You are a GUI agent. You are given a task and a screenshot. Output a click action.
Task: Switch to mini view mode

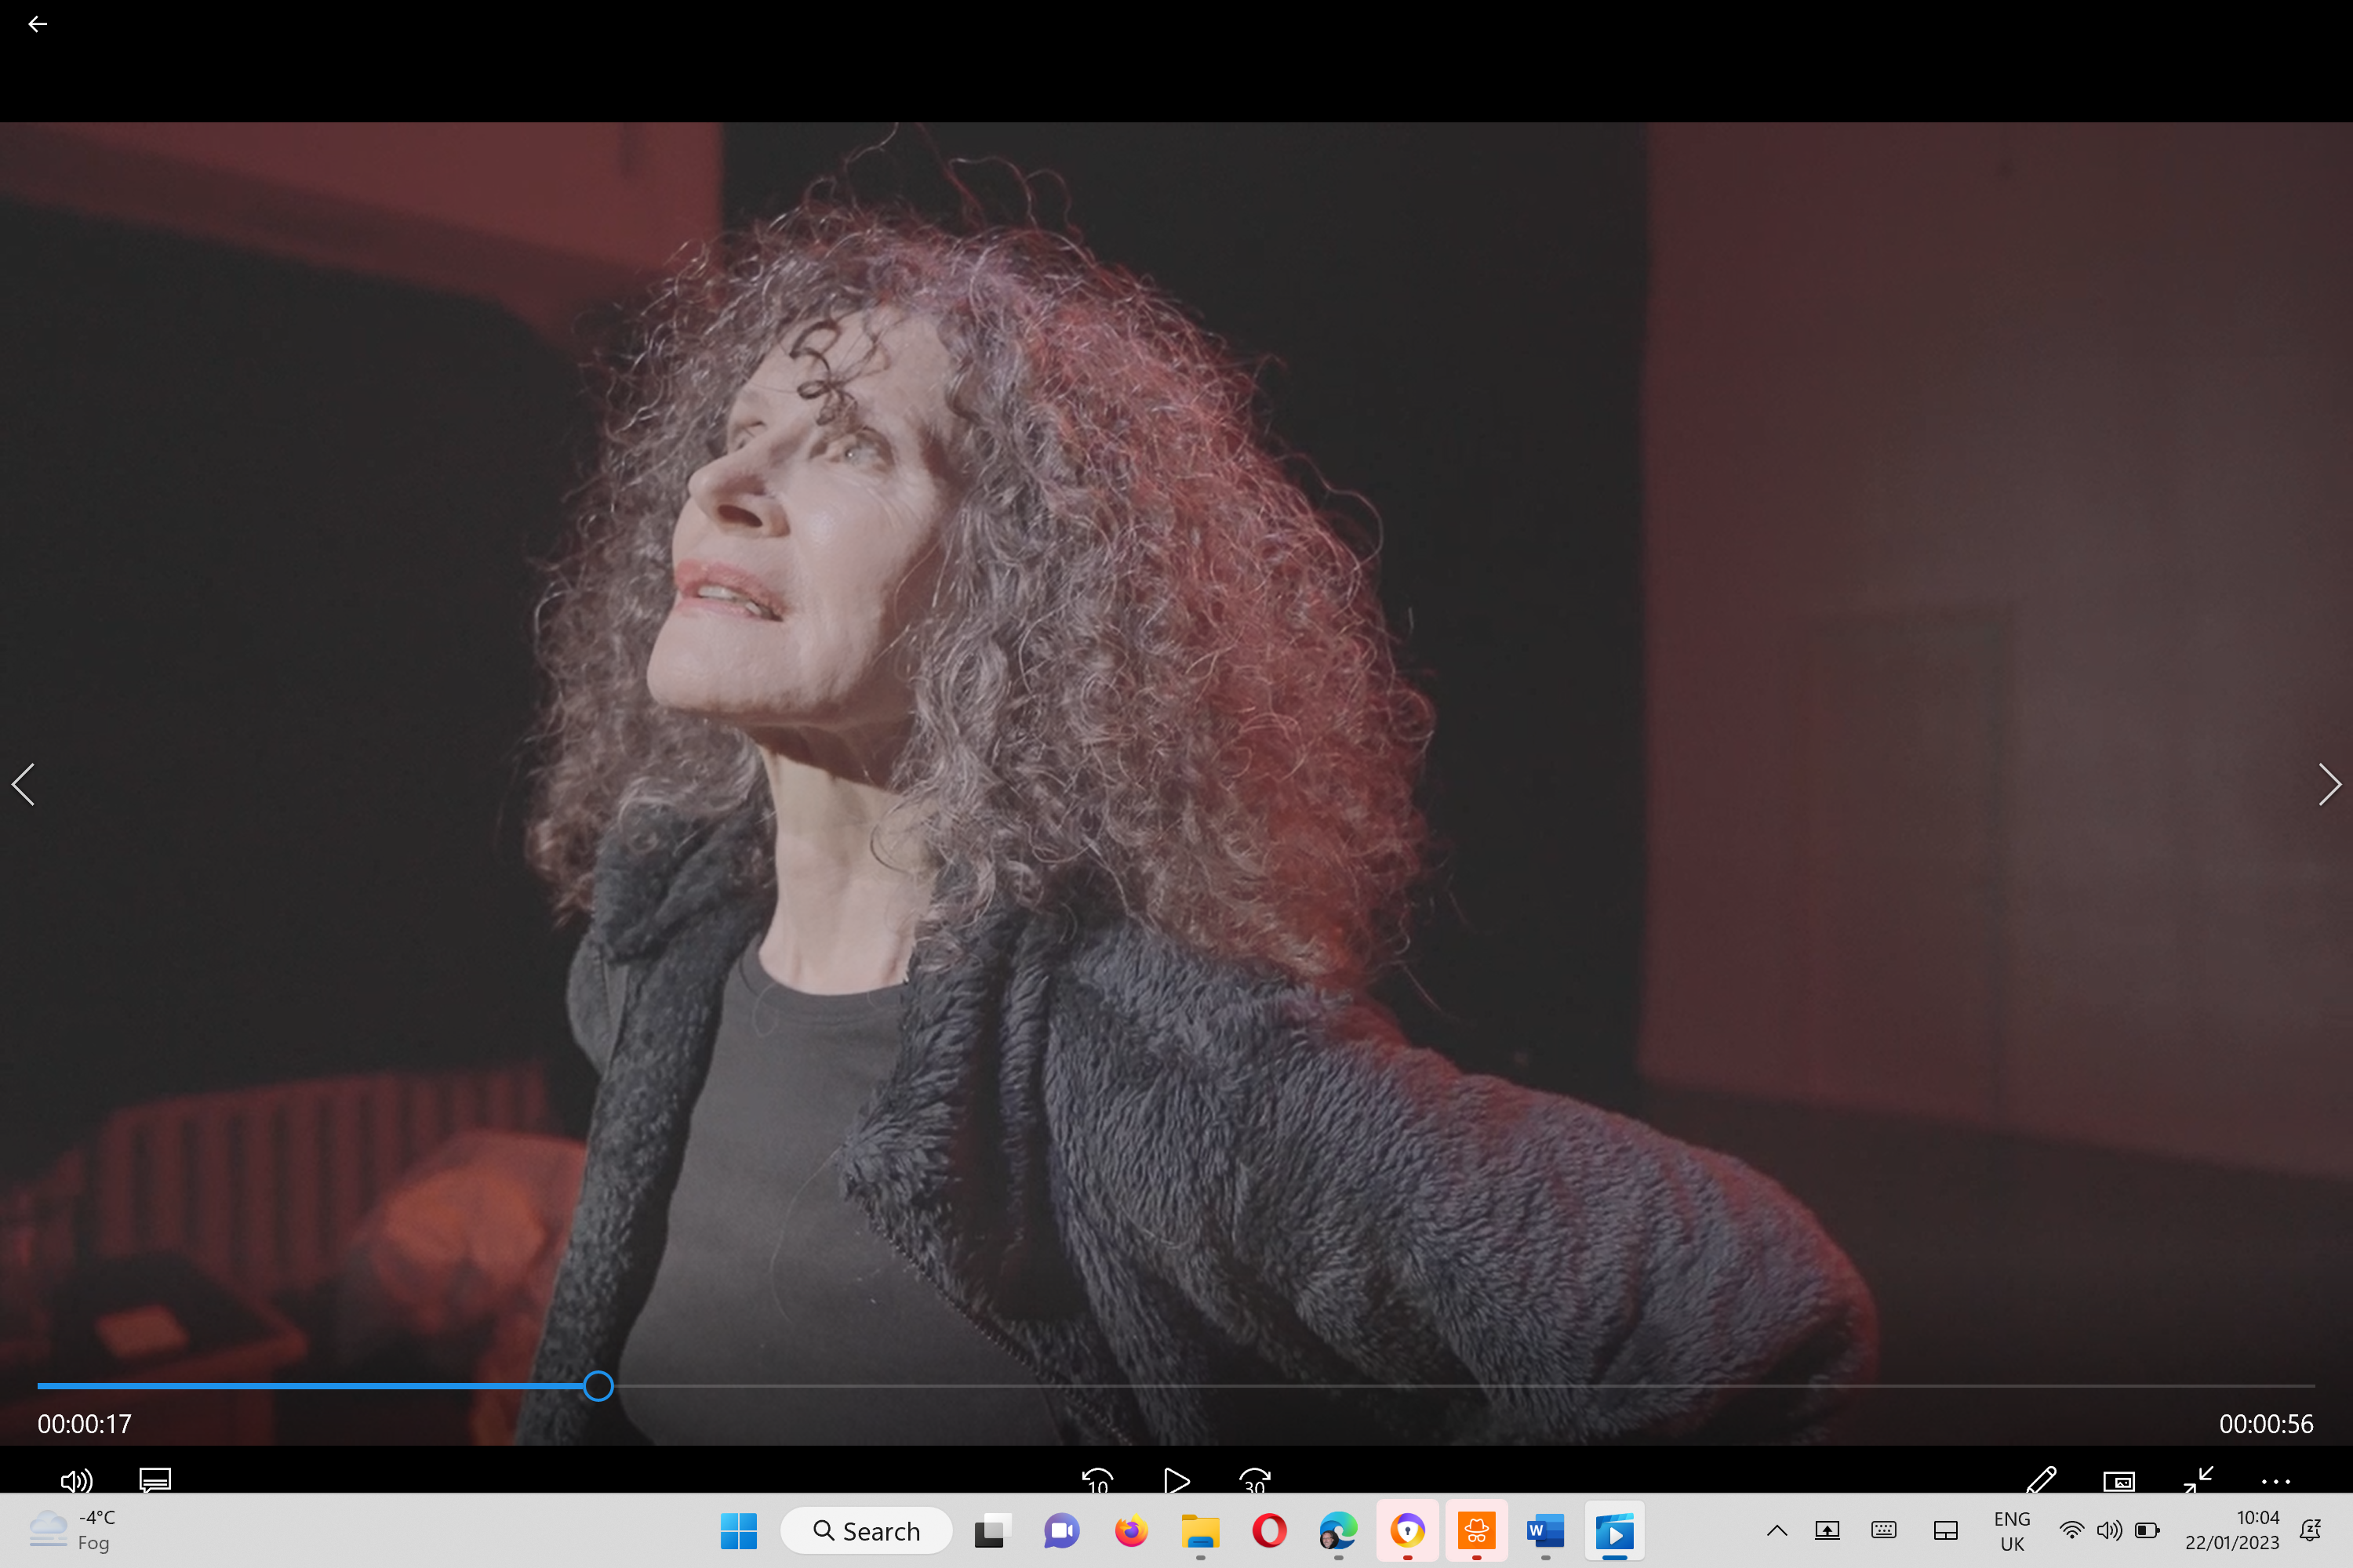pyautogui.click(x=2119, y=1480)
